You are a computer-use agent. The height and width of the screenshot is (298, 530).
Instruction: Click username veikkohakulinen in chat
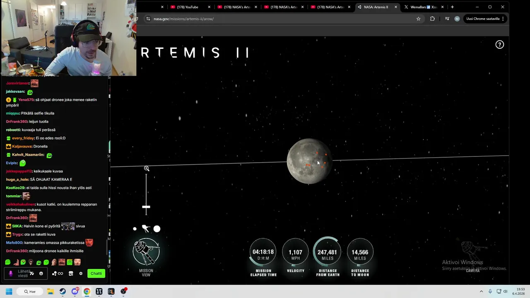tap(20, 204)
